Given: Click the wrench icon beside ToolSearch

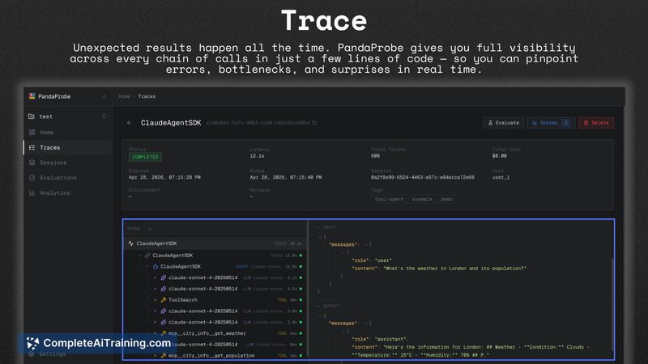Looking at the screenshot, I should click(x=164, y=300).
